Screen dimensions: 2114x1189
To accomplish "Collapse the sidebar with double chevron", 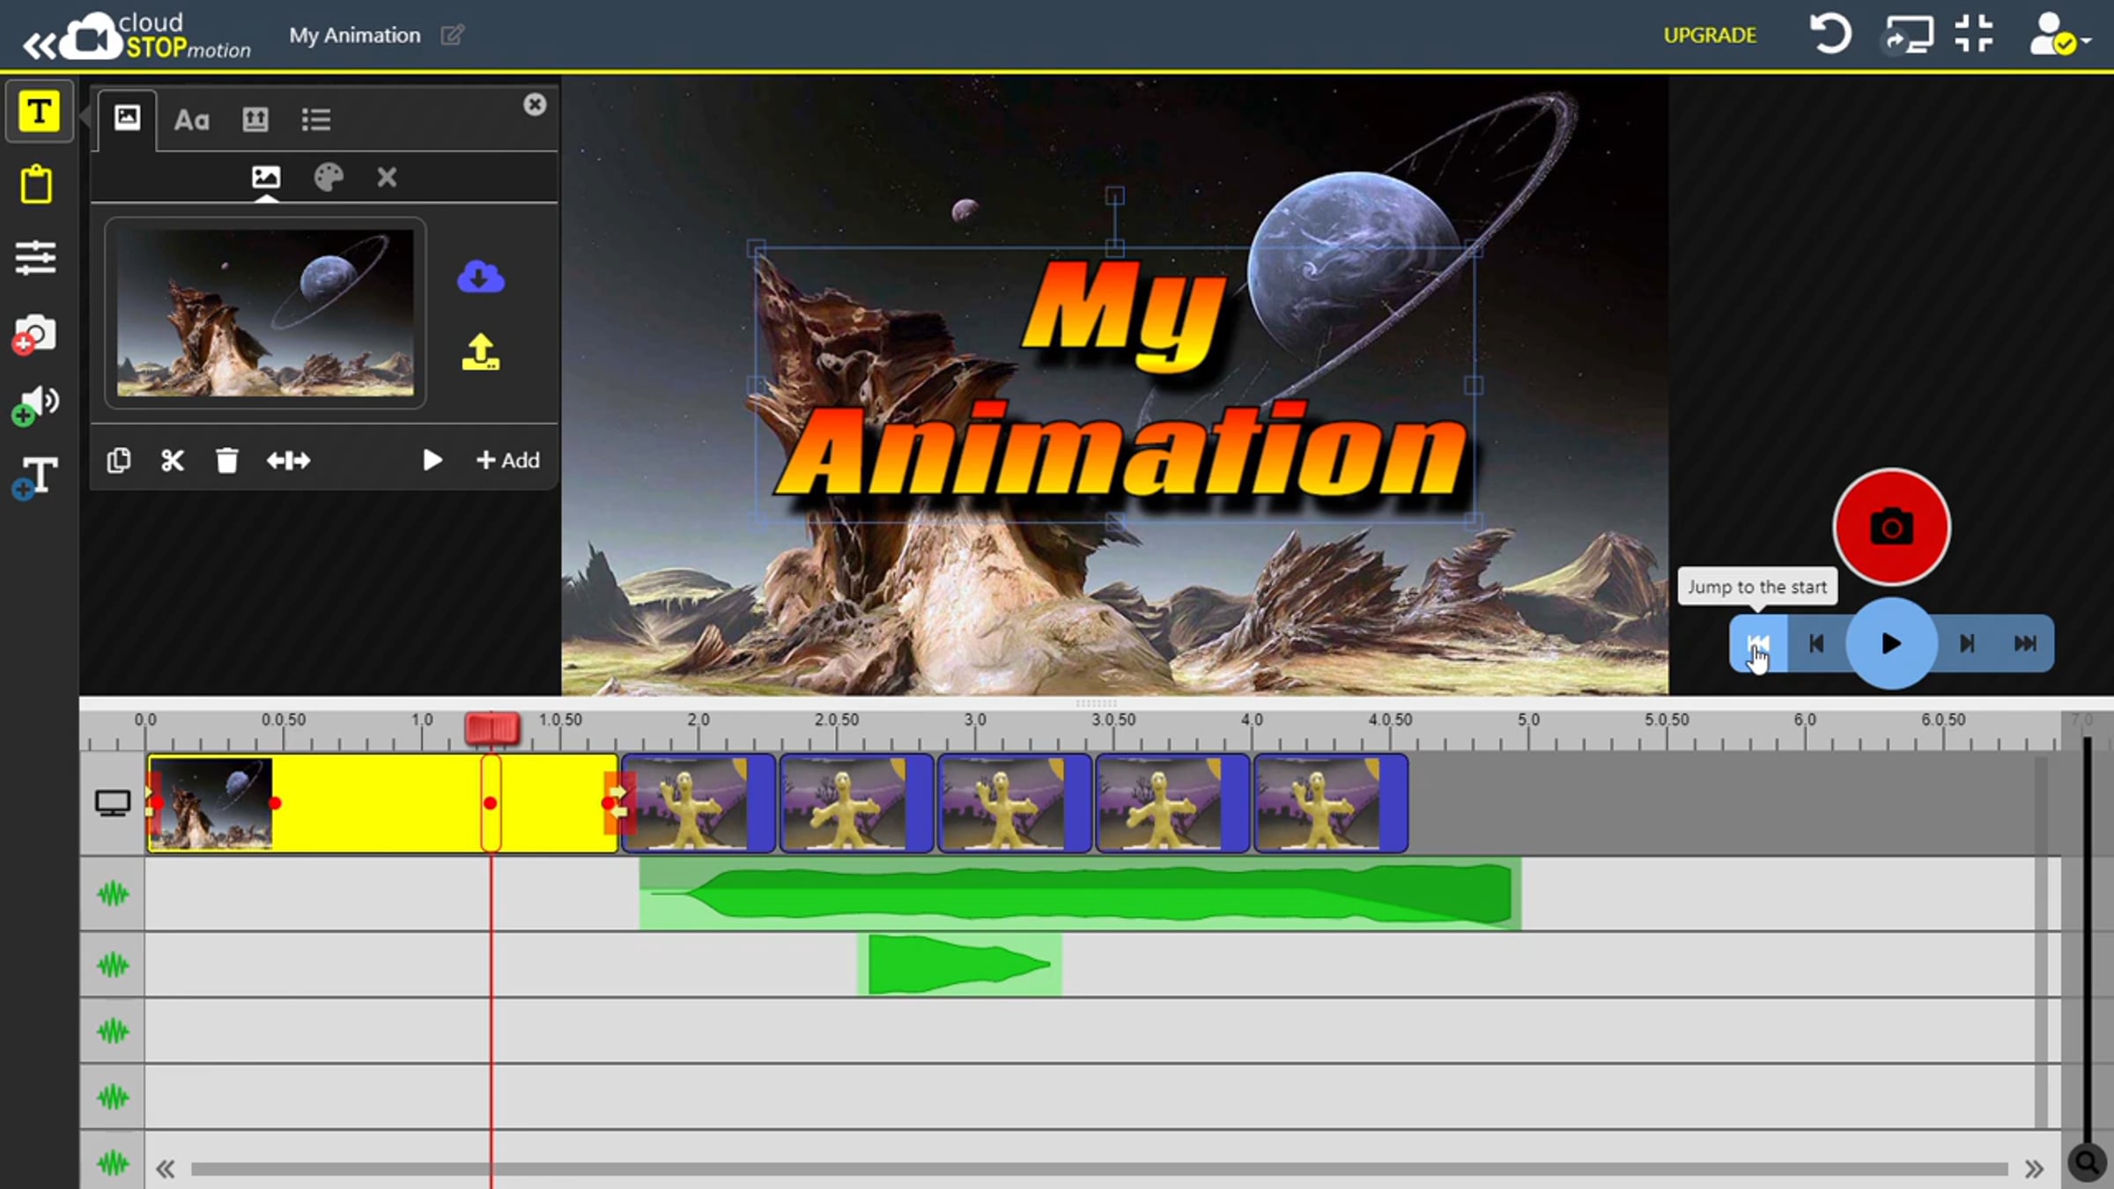I will (x=39, y=45).
